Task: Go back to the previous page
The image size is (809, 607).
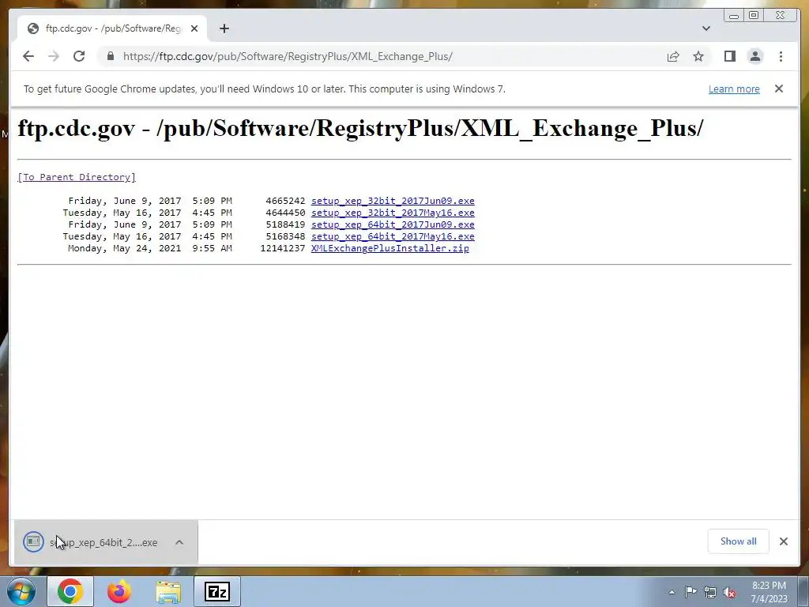Action: pyautogui.click(x=28, y=56)
